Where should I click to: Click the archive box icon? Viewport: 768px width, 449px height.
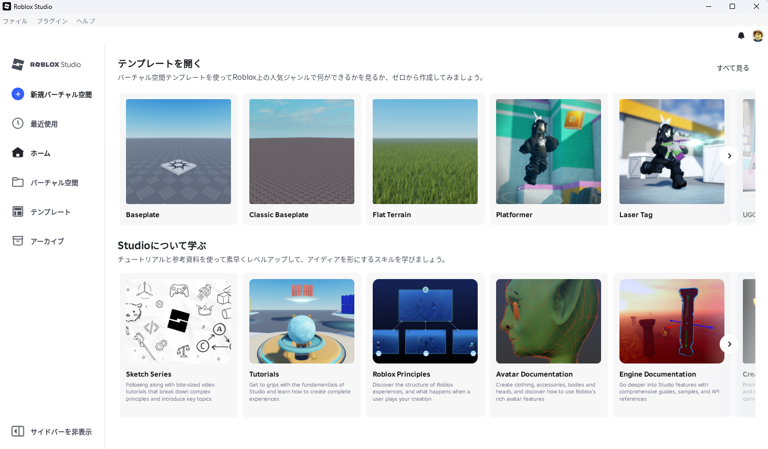point(18,241)
